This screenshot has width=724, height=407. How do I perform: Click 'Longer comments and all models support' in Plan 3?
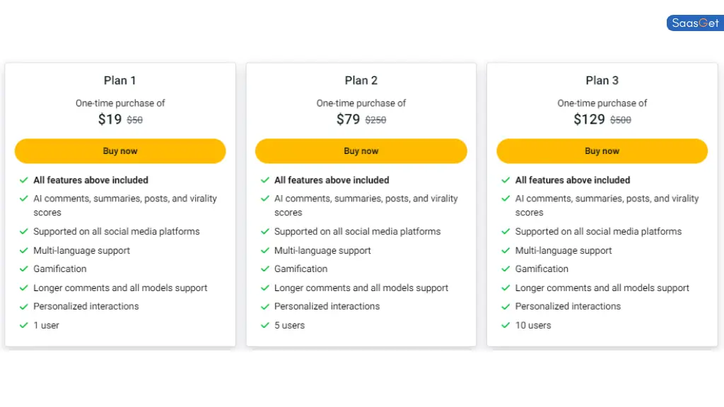[602, 288]
